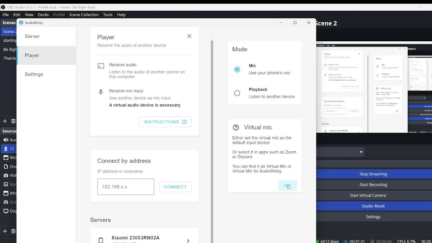The image size is (432, 243).
Task: Click the AudioRelay app icon in its title bar
Action: pyautogui.click(x=21, y=23)
